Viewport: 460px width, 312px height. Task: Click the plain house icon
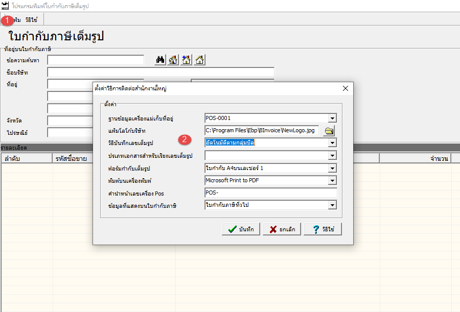click(x=200, y=60)
